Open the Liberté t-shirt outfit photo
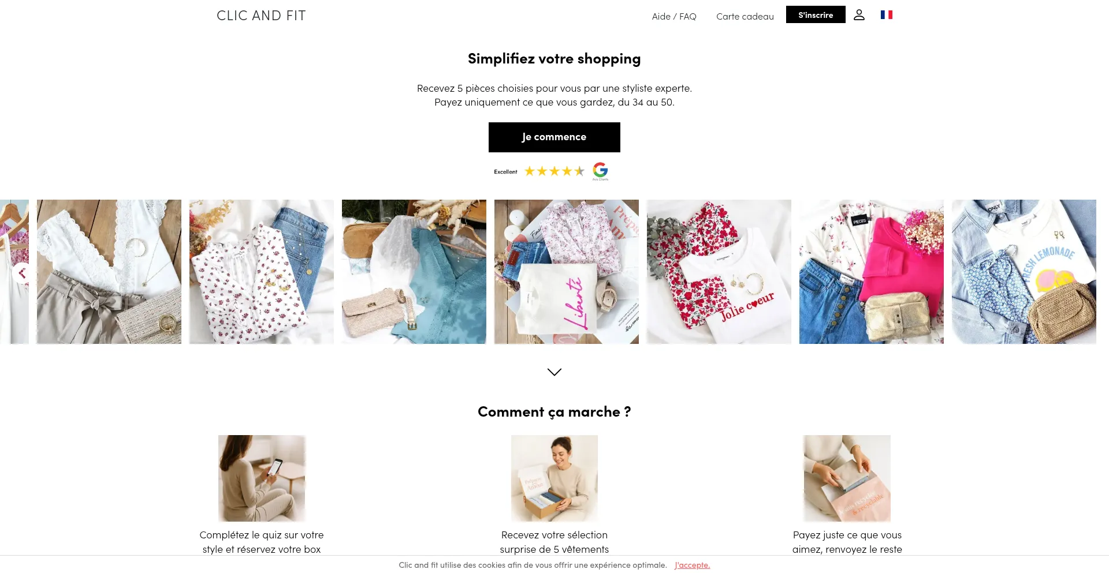 [x=567, y=272]
